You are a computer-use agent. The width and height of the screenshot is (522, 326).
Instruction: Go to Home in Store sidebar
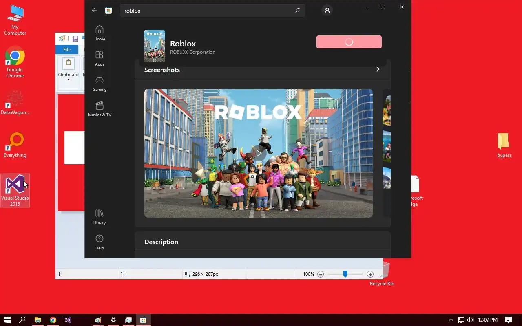(x=100, y=33)
